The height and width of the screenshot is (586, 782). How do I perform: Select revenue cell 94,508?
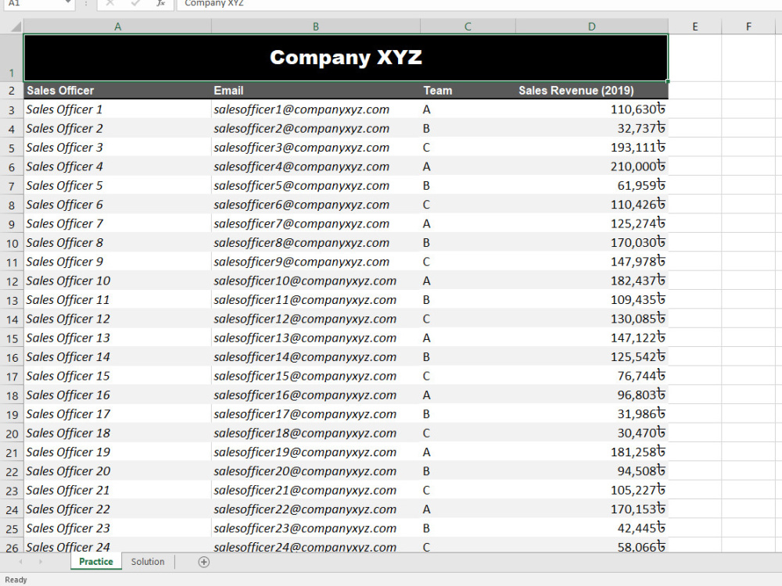591,471
